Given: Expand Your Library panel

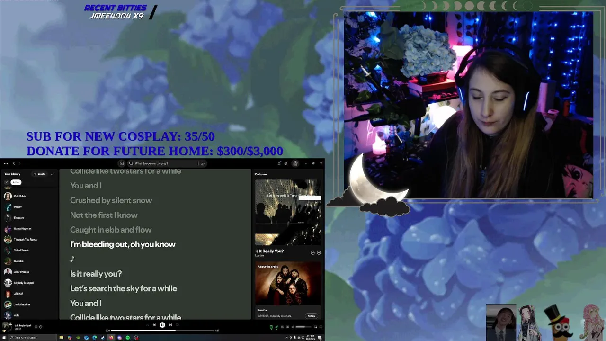Looking at the screenshot, I should pos(52,174).
